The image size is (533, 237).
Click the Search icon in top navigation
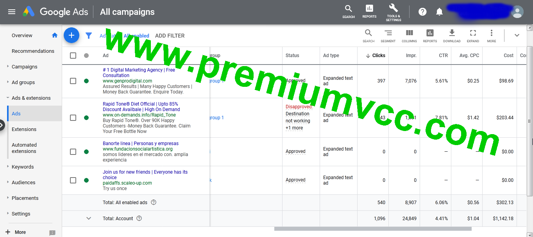[348, 12]
